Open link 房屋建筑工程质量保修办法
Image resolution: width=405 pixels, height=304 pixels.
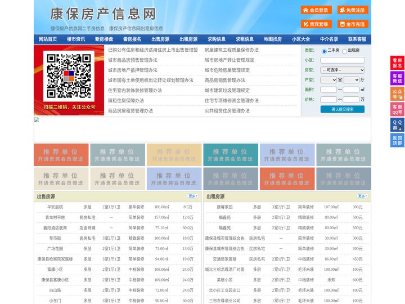[232, 50]
